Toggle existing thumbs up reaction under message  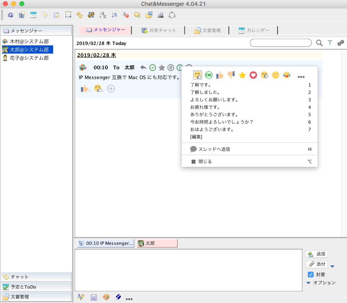click(85, 89)
